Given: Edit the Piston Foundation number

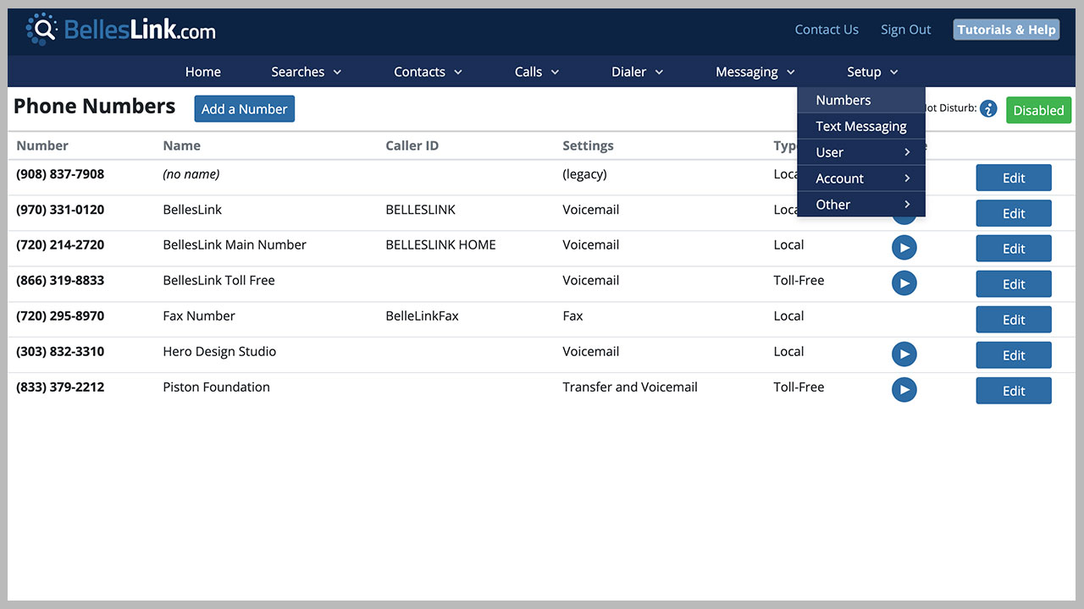Looking at the screenshot, I should pos(1014,391).
